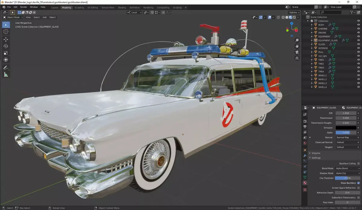Open the Object Data properties tab
This screenshot has height=210, width=362.
coord(305,177)
